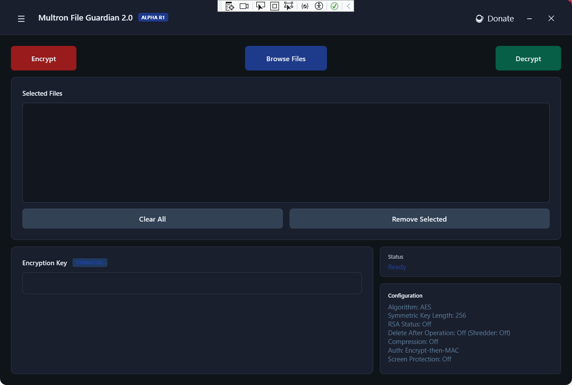Screen dimensions: 572x385
Task: Click the 'Selected Files' heading
Action: (42, 94)
